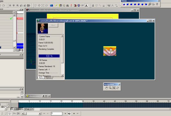The image size is (171, 116).
Task: Click the frame number input field
Action: pyautogui.click(x=57, y=113)
